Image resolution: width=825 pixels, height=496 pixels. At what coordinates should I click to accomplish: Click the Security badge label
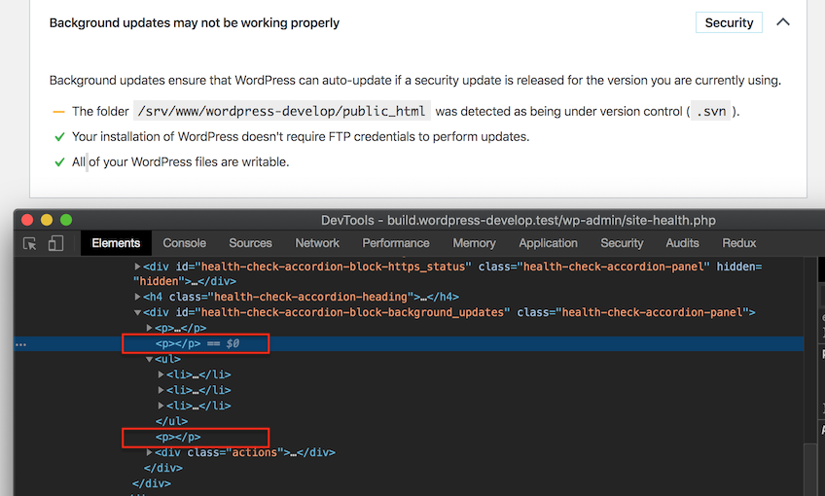[729, 22]
